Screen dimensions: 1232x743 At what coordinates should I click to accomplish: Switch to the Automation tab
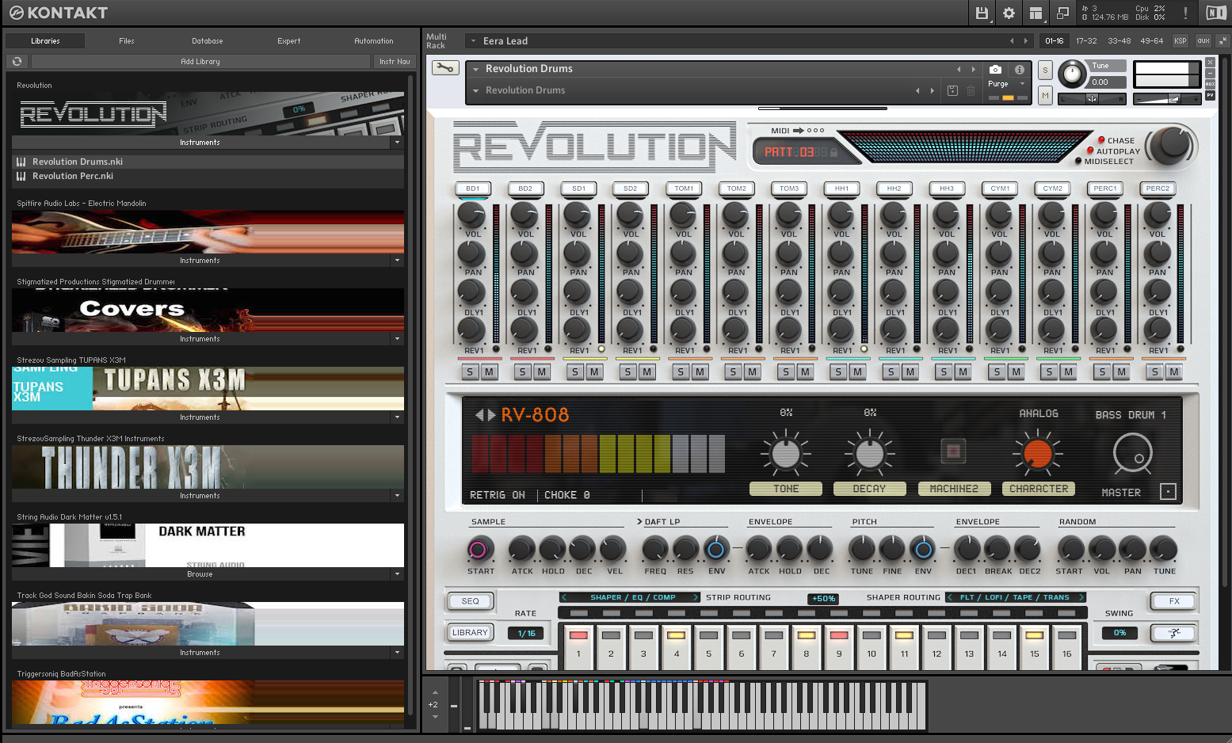(374, 40)
